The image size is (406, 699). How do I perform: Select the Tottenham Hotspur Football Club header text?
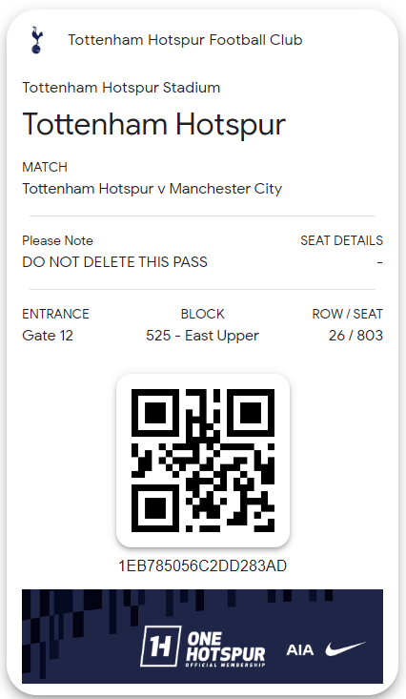coord(185,40)
